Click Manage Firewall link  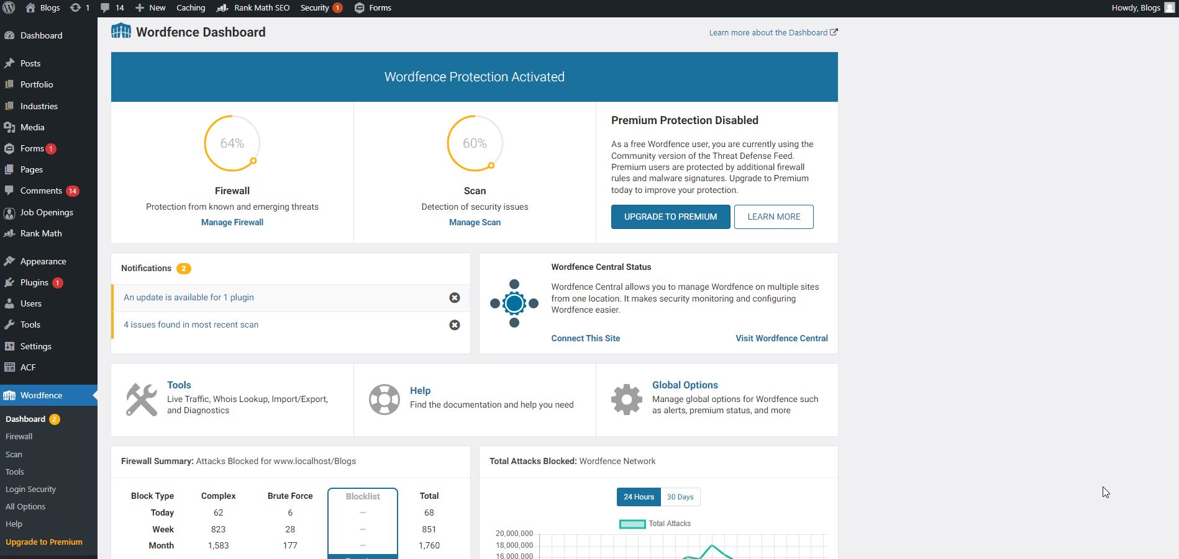pyautogui.click(x=232, y=222)
